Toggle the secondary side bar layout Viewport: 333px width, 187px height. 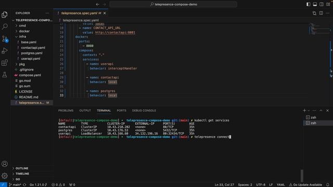(322, 4)
